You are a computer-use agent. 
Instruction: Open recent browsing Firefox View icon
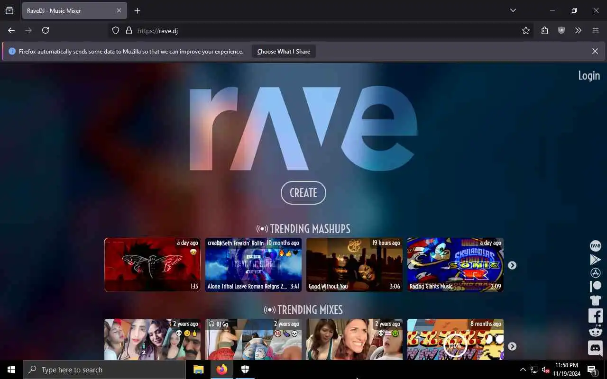[9, 10]
